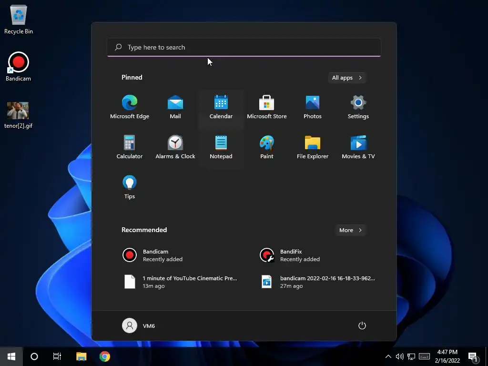Select tenor[2].gif on the desktop
The width and height of the screenshot is (488, 366).
point(19,115)
